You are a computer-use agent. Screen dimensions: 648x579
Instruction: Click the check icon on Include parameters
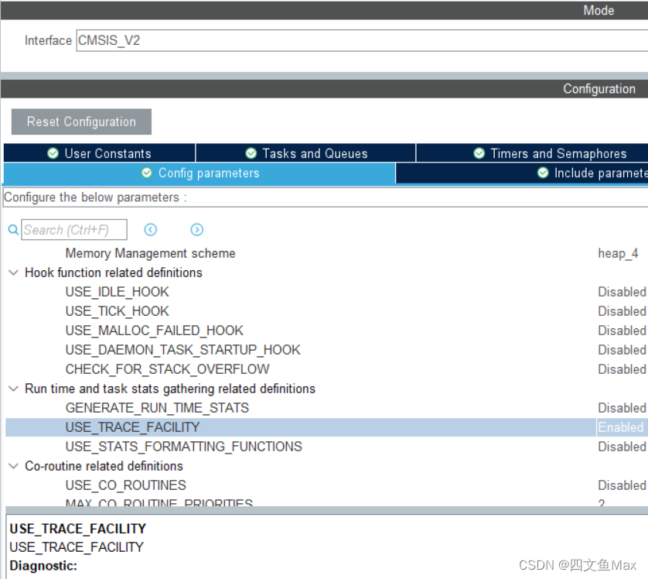(x=541, y=173)
